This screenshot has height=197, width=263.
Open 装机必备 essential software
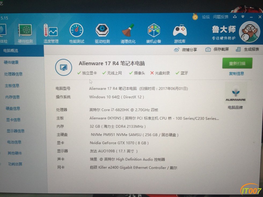coord(154,34)
